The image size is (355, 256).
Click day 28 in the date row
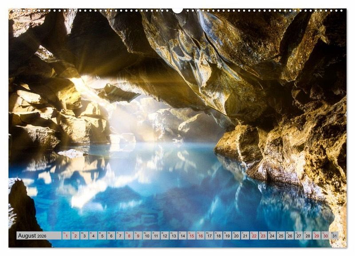(x=308, y=236)
